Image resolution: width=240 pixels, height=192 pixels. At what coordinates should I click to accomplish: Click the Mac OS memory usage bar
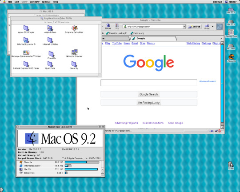coord(81,169)
